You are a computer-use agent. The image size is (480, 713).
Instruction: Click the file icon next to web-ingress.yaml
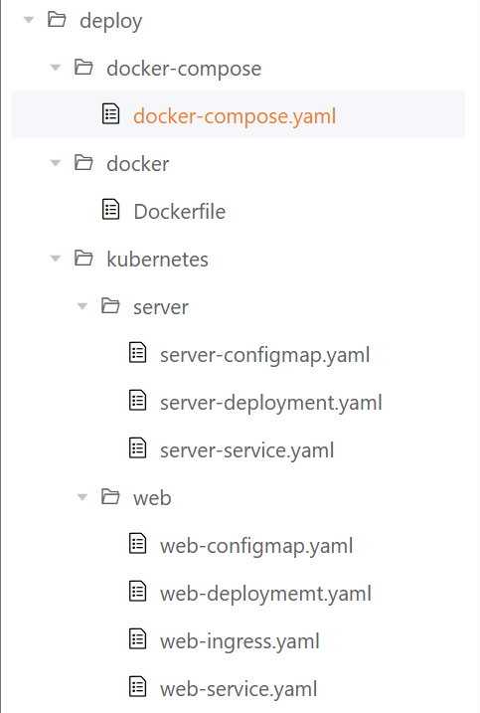(138, 638)
